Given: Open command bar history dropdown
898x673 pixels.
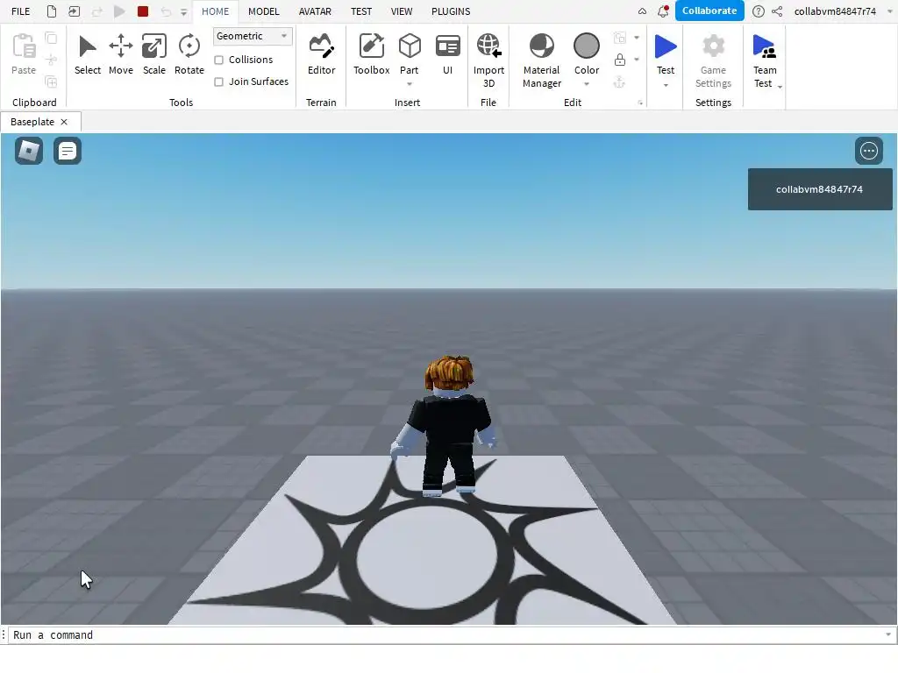Looking at the screenshot, I should [888, 634].
